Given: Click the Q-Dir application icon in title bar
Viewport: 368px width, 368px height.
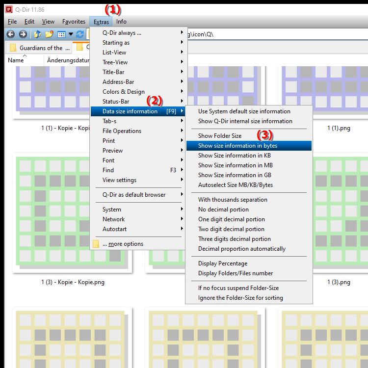Looking at the screenshot, I should [x=9, y=9].
